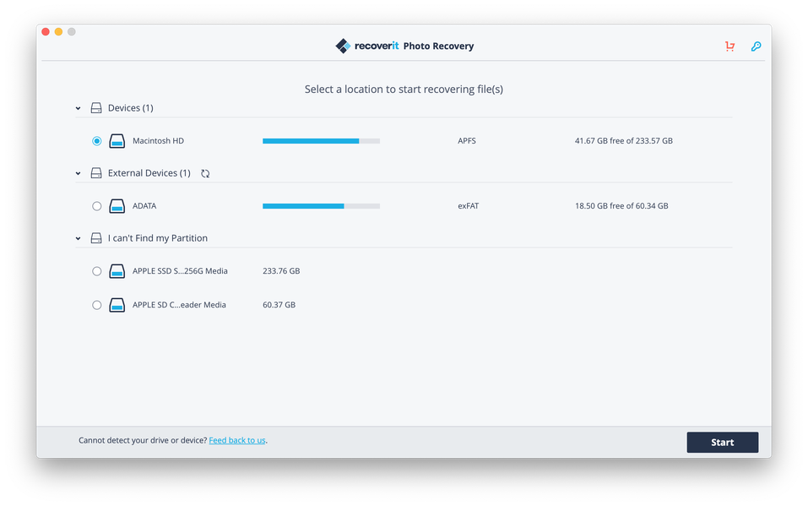
Task: Click the ADATA storage usage bar
Action: coord(321,206)
